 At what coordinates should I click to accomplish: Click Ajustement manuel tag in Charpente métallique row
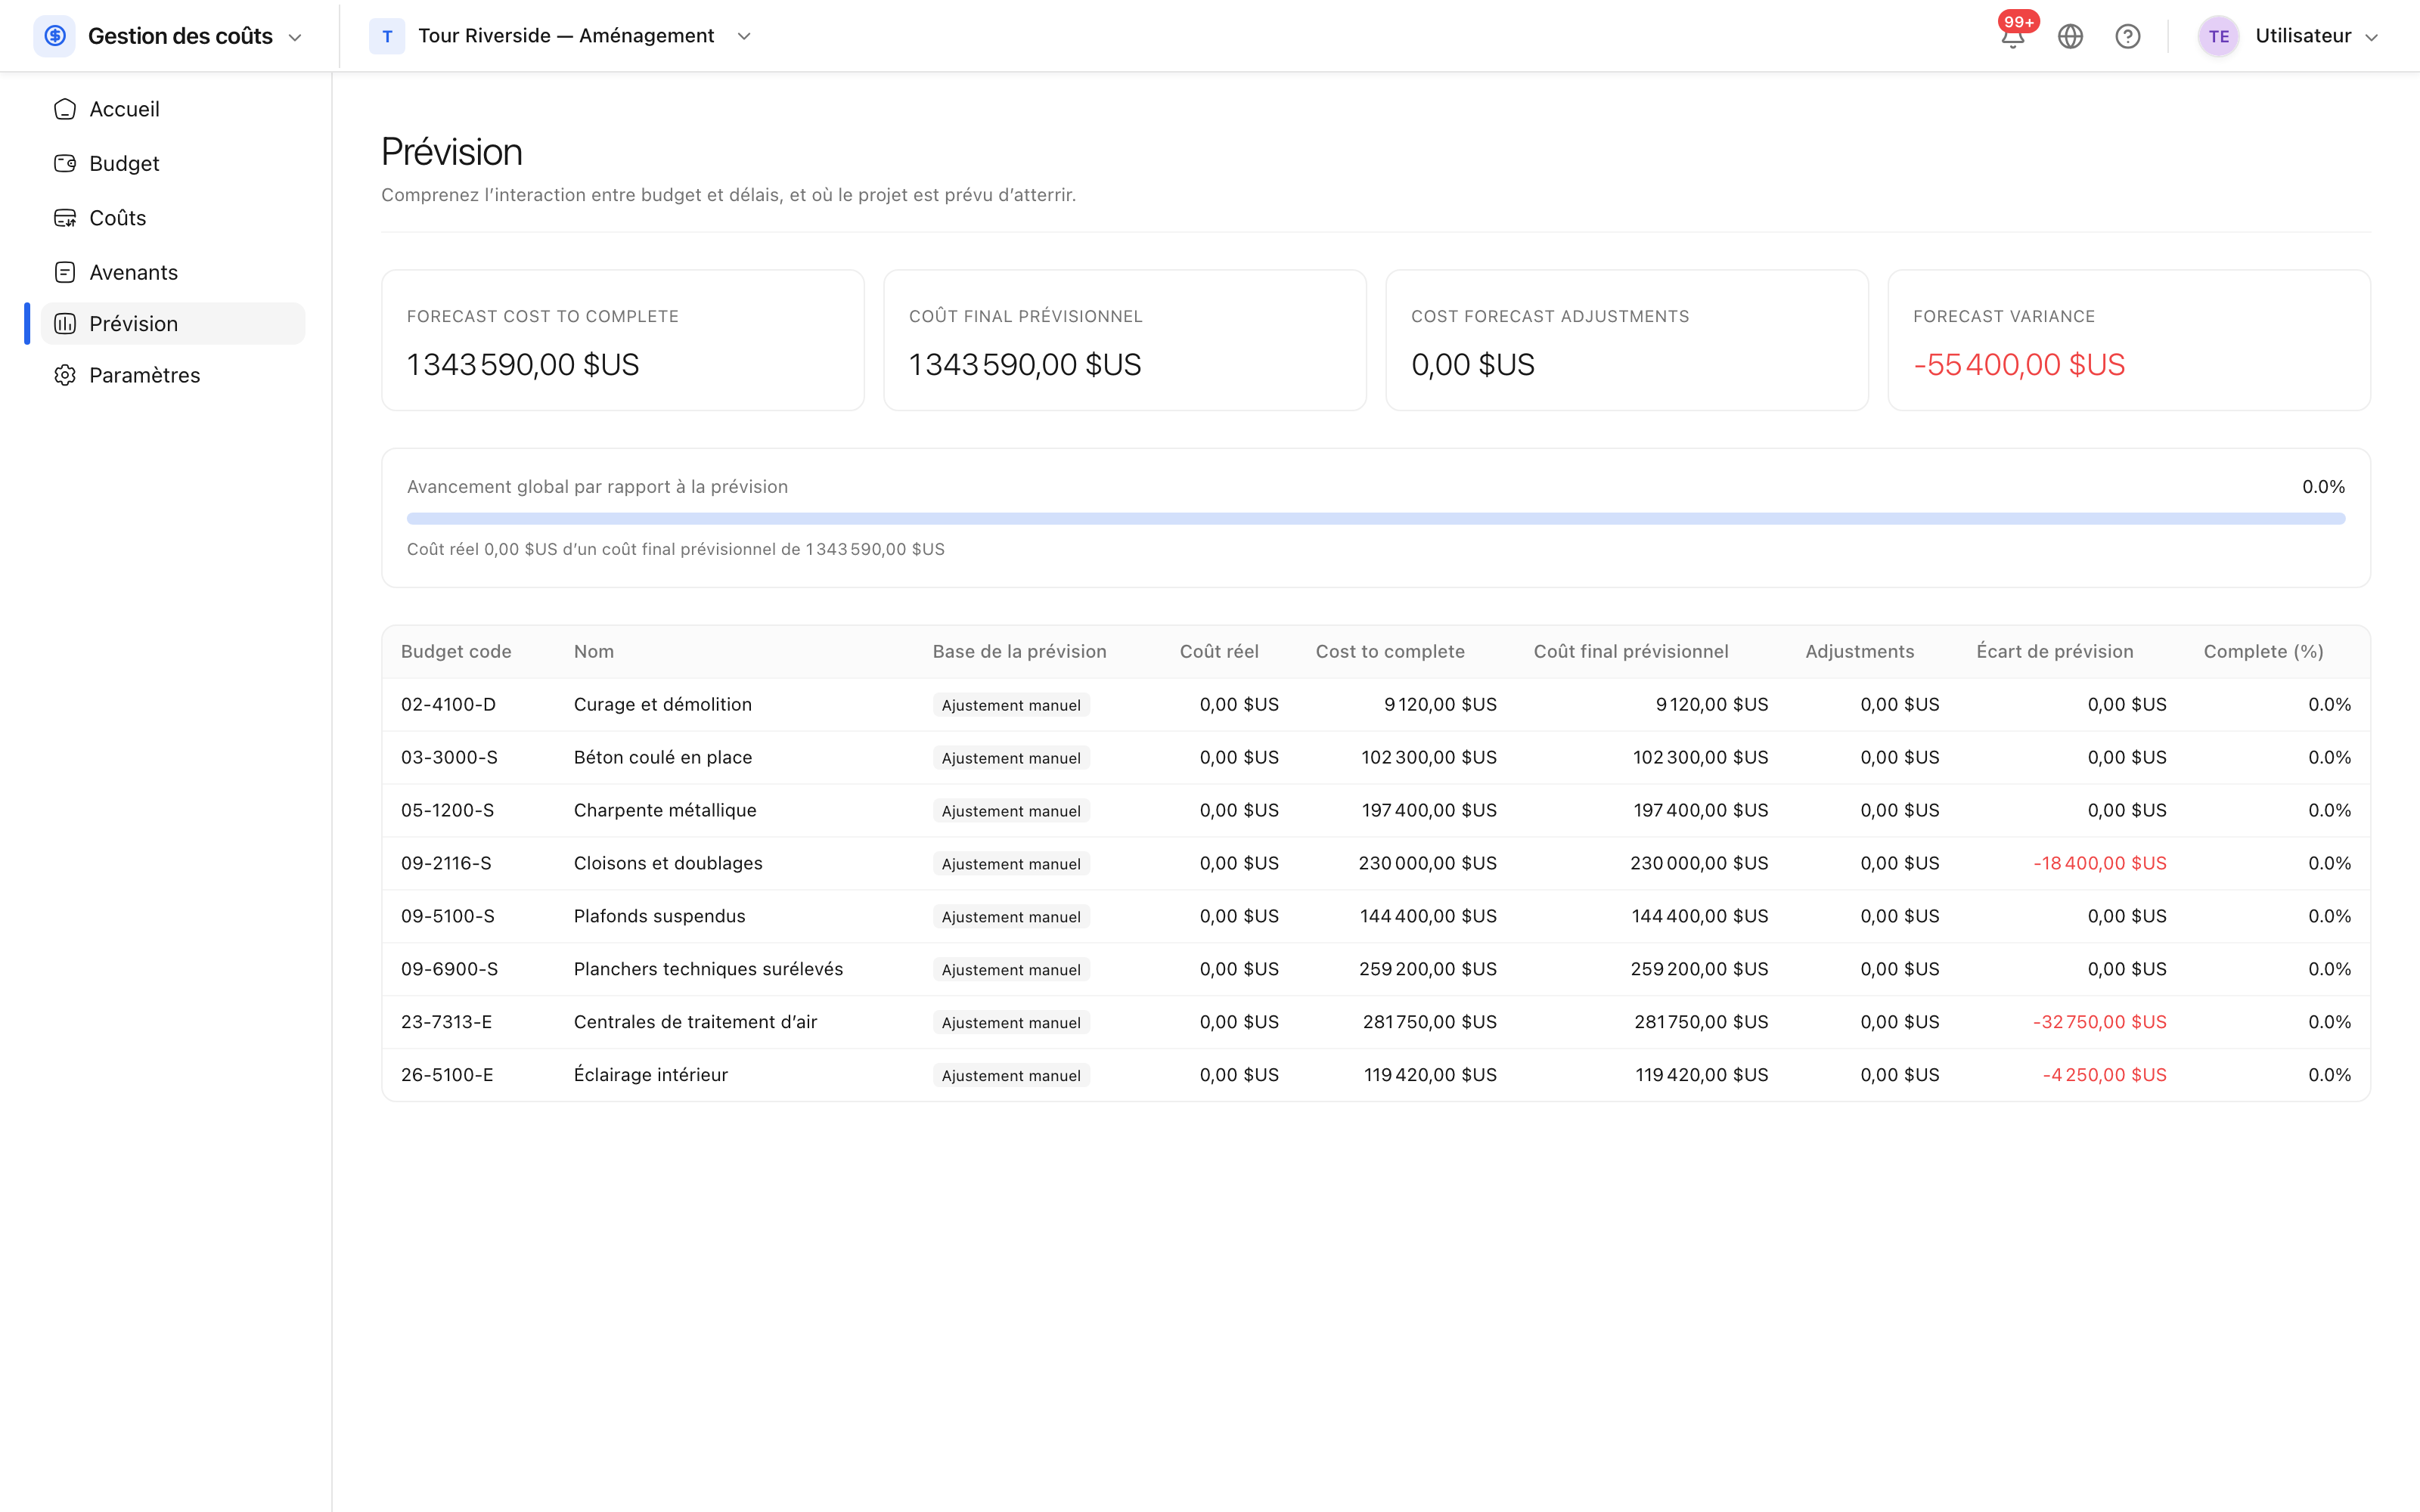click(x=1011, y=811)
